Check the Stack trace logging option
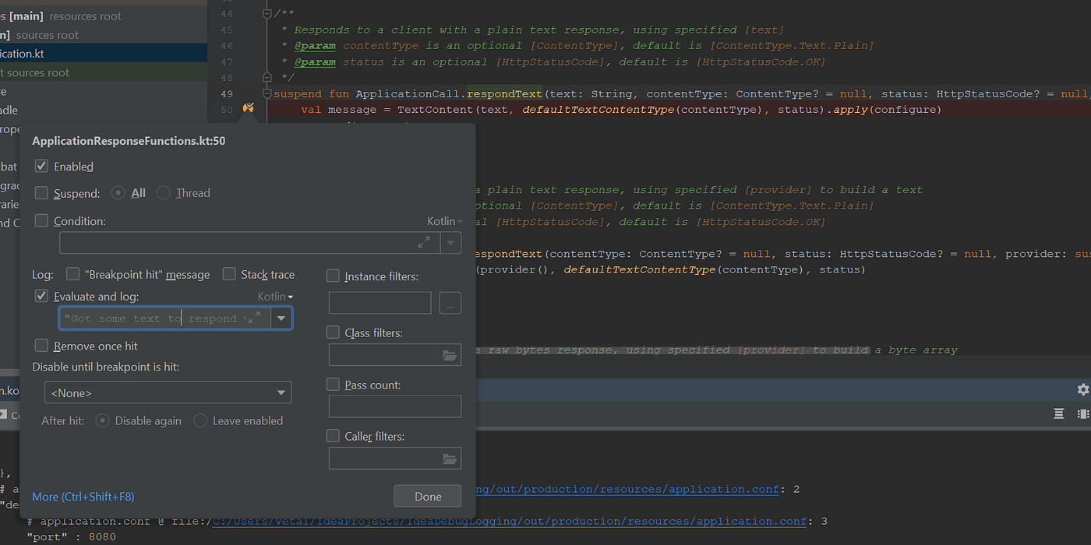The image size is (1091, 545). click(x=229, y=274)
